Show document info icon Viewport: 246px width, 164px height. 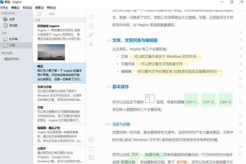pos(91,26)
